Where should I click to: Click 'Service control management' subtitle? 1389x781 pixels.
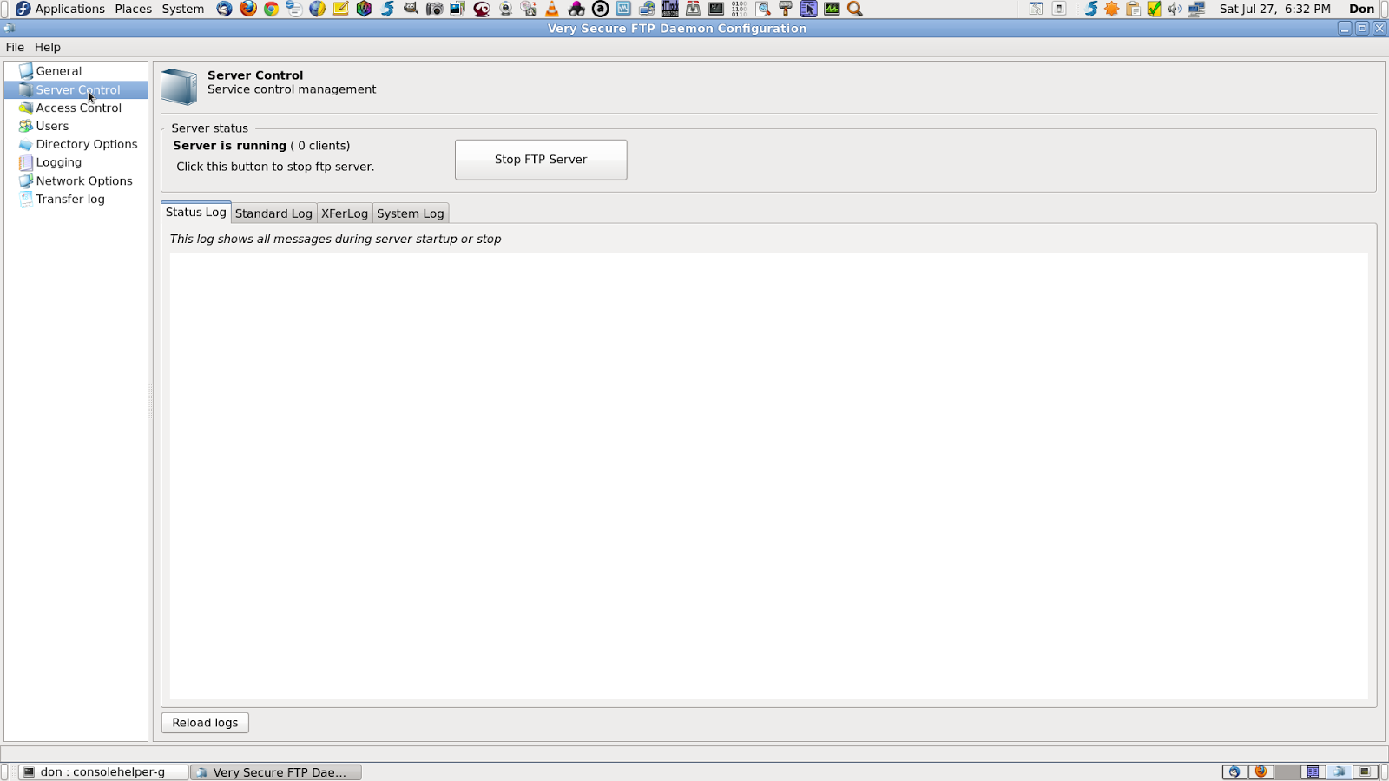292,89
